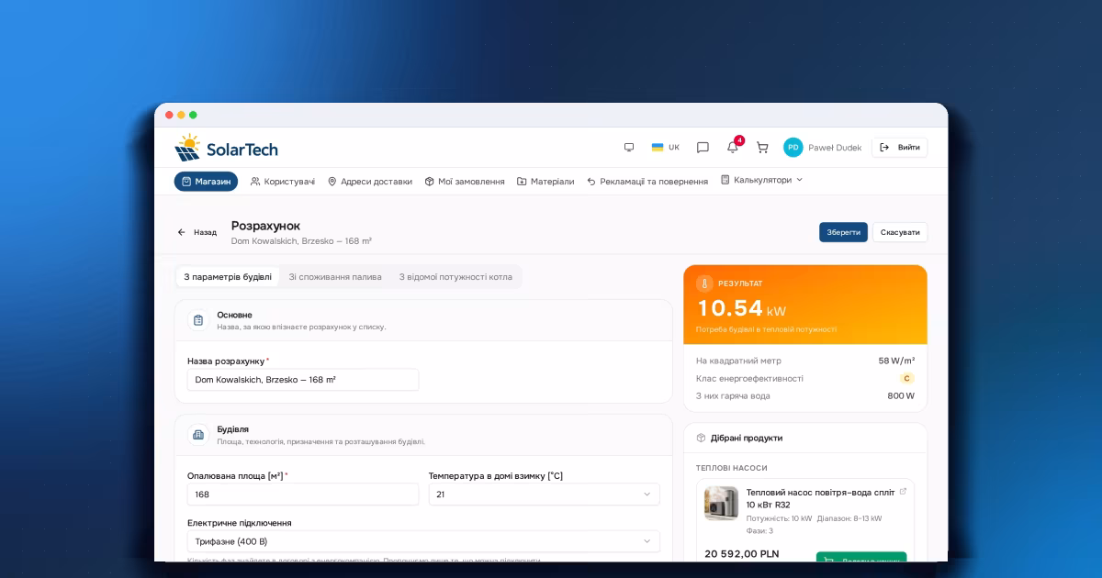
Task: Click the PD user avatar
Action: pos(793,148)
